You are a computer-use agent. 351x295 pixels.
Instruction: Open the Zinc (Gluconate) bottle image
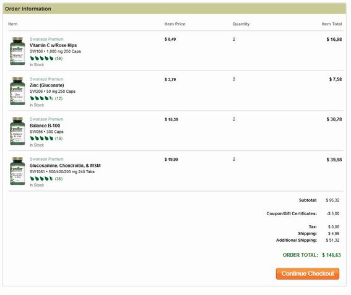(17, 92)
